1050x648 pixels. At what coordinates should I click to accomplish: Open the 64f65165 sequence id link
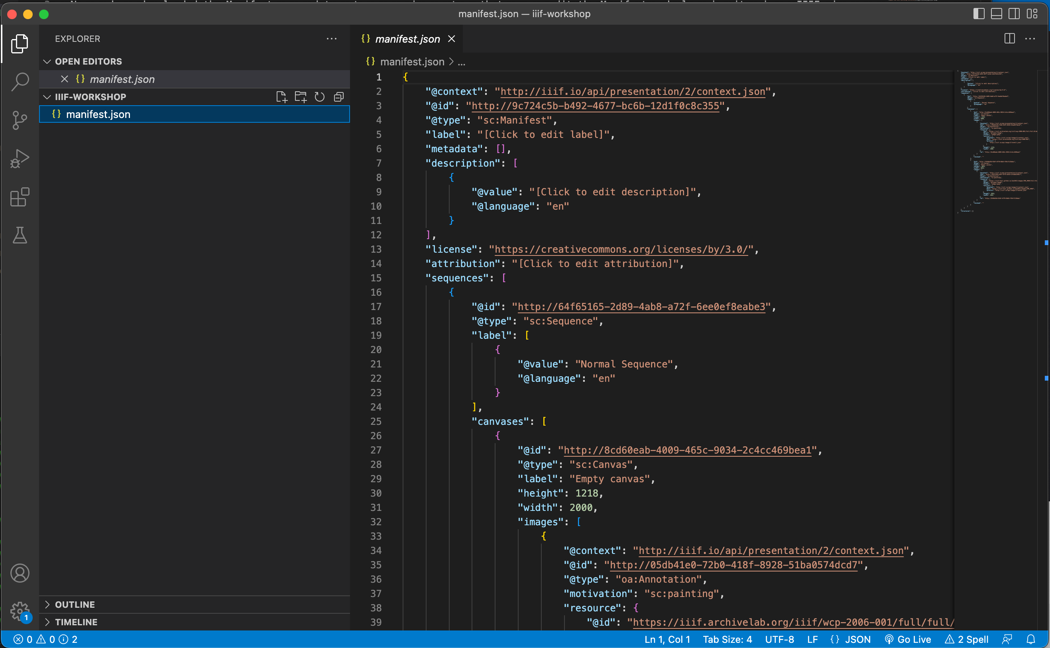tap(641, 306)
